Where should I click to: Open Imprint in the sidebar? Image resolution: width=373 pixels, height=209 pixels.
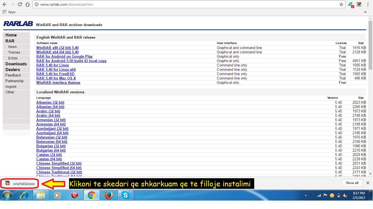point(16,87)
